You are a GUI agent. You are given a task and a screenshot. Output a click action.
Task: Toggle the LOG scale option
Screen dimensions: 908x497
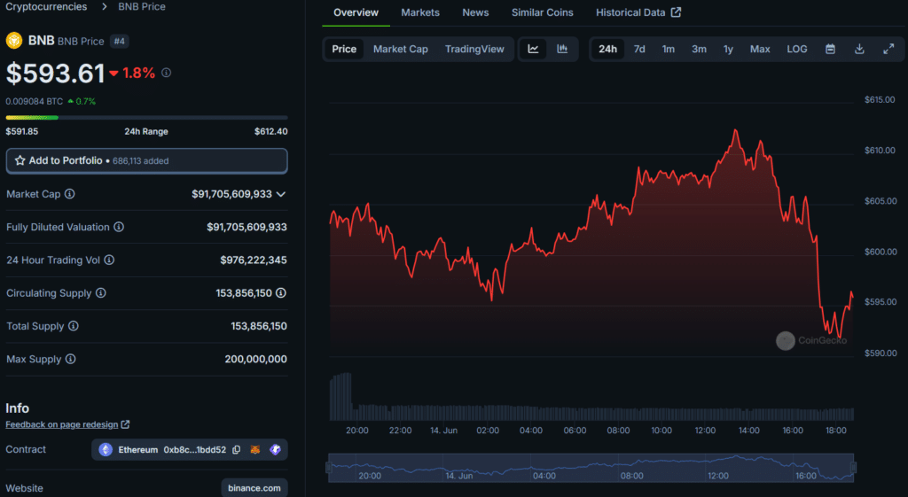797,50
